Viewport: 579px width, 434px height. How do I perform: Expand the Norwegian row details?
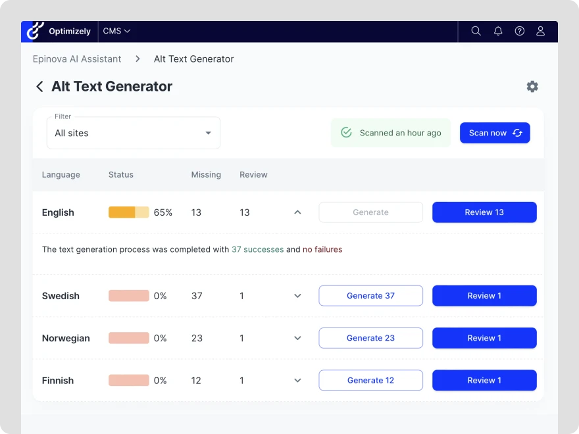(297, 338)
